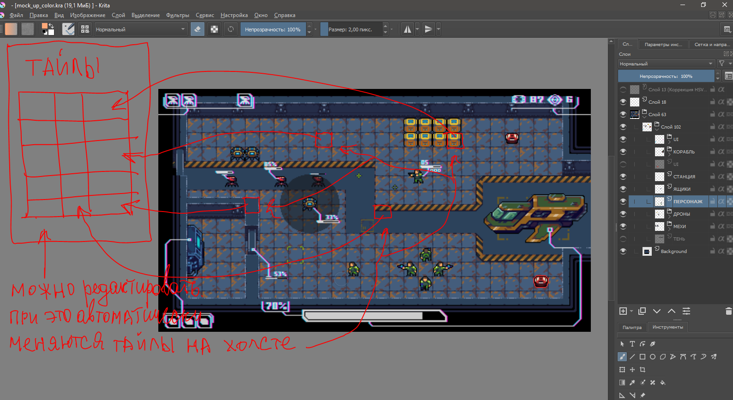Hide the Слой 63 group layer

[623, 114]
